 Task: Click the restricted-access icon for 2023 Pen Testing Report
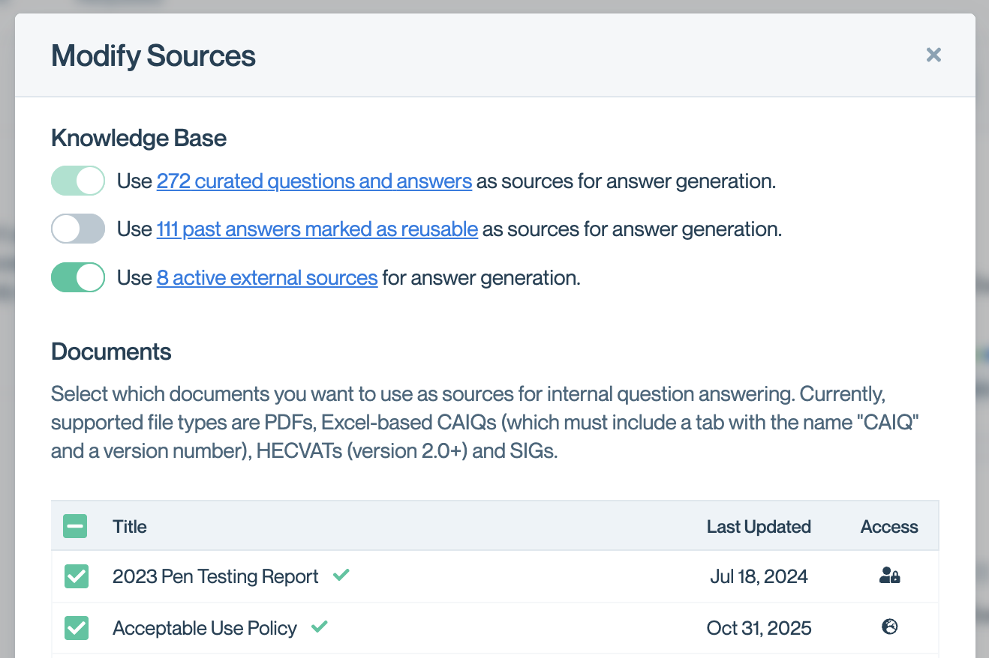pyautogui.click(x=889, y=576)
